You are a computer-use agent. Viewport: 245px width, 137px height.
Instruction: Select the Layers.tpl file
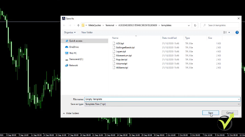[x=121, y=52]
